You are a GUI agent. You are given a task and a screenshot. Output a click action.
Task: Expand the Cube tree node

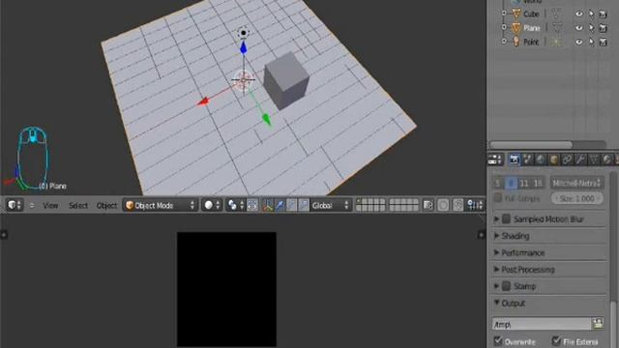(x=504, y=14)
